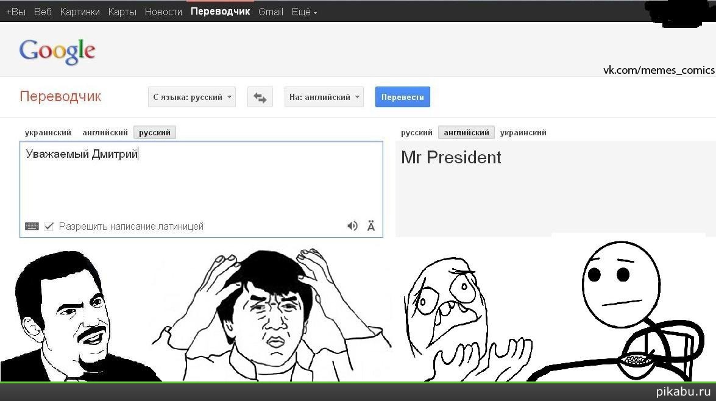Image resolution: width=716 pixels, height=401 pixels.
Task: Toggle the 'Разрешить написание латиницей' checkbox
Action: point(49,226)
